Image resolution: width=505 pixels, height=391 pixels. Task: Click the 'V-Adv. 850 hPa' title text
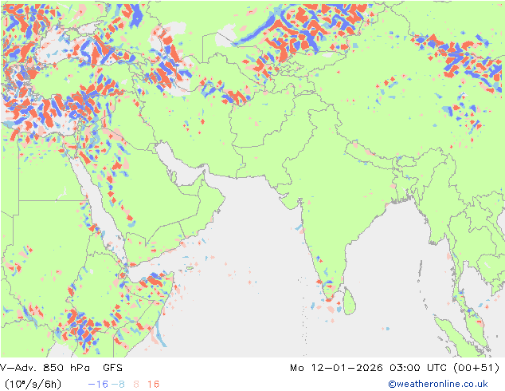point(45,367)
